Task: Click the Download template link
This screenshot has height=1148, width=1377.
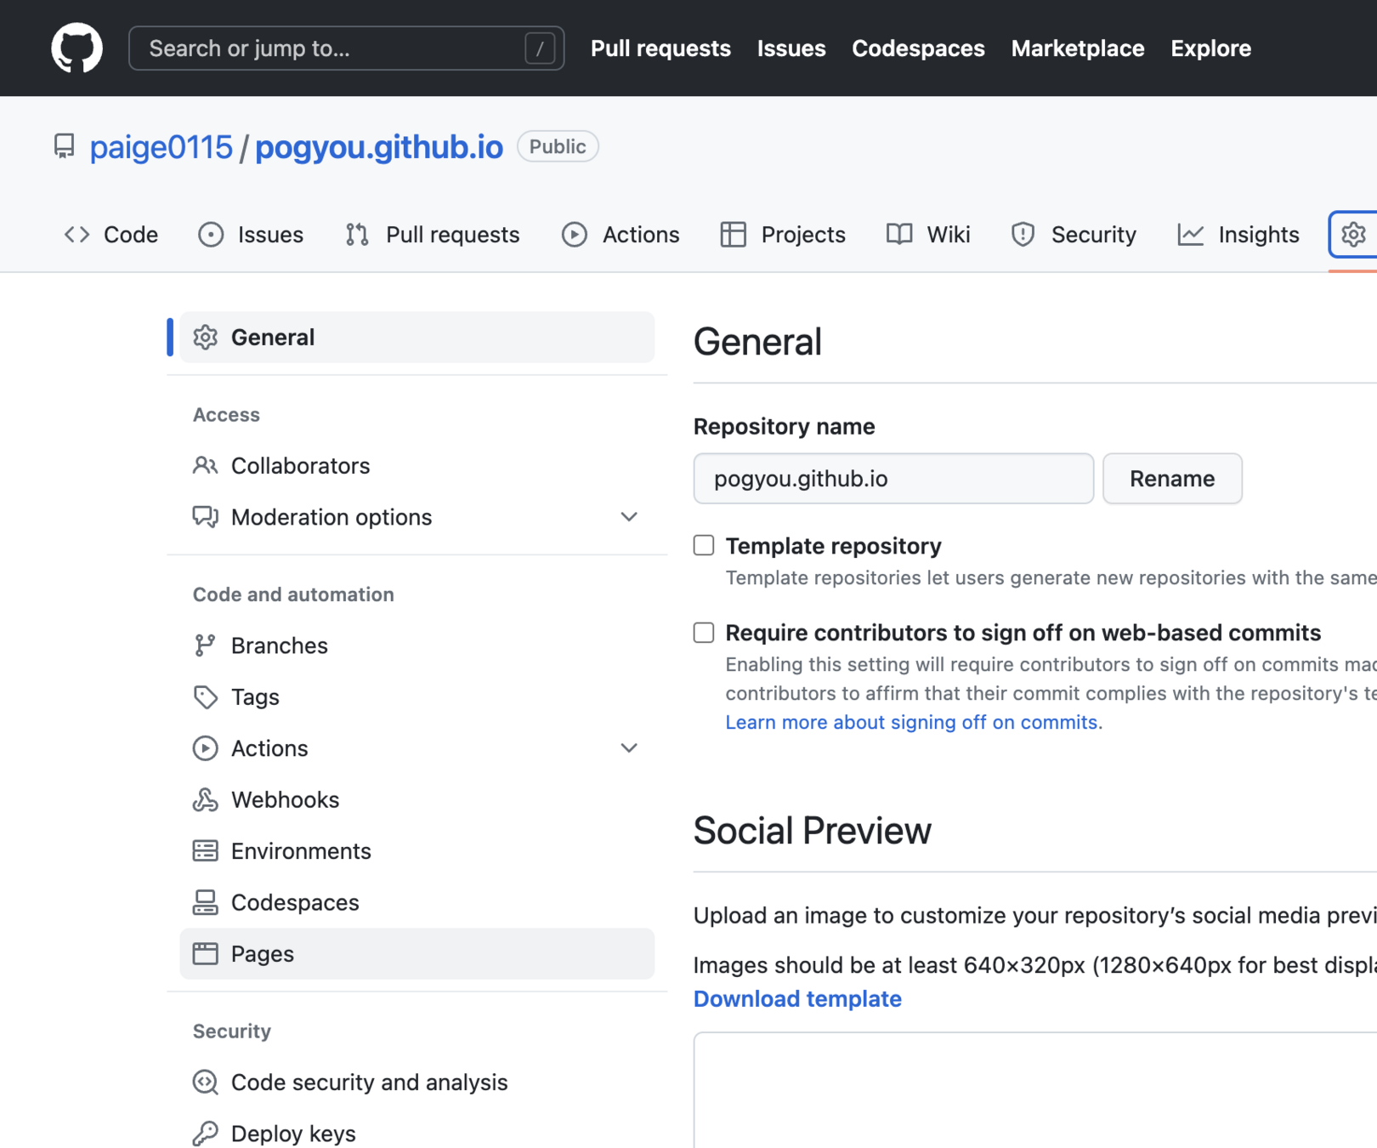Action: [x=797, y=998]
